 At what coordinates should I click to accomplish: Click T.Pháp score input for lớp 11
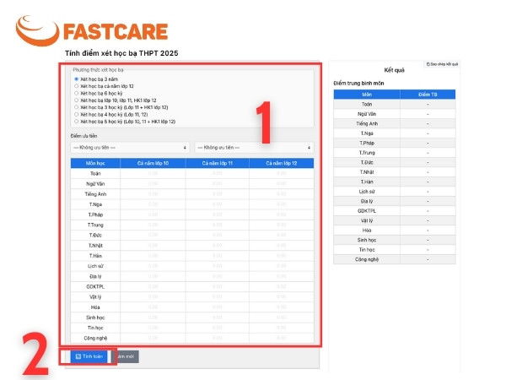pyautogui.click(x=218, y=214)
